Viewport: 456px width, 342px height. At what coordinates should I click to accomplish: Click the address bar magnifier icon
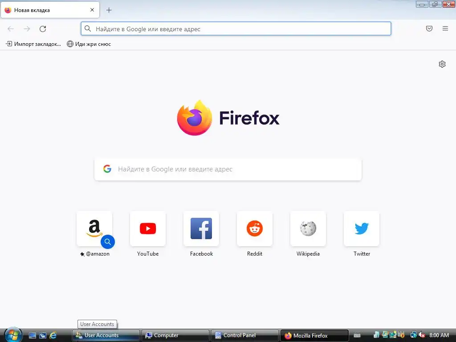click(x=88, y=28)
